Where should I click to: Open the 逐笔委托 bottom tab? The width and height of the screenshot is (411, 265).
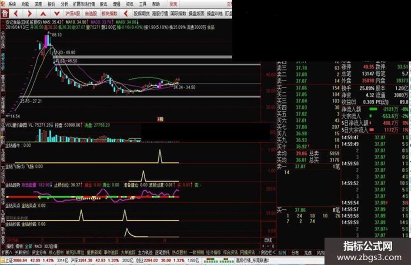[162, 252]
